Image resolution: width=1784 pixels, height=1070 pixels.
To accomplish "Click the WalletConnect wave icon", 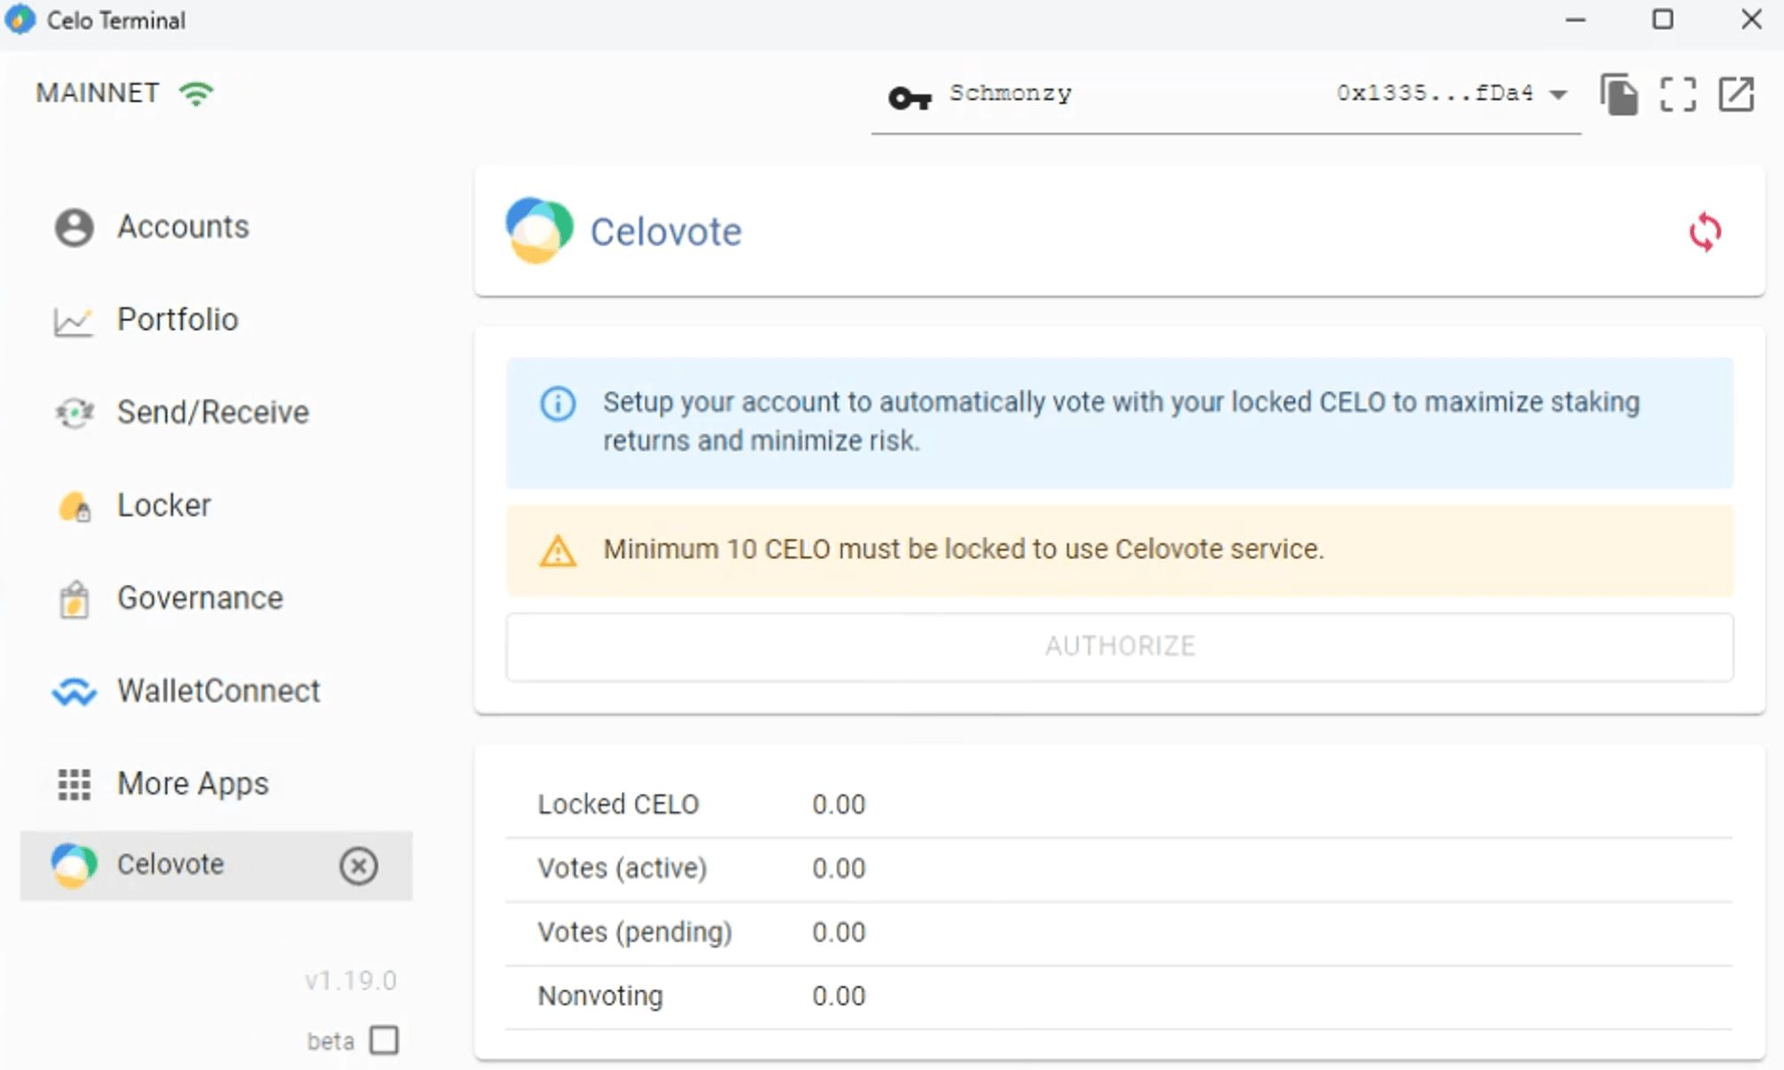I will (74, 692).
